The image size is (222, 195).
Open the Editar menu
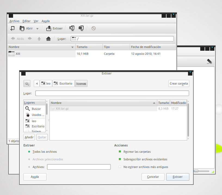[26, 21]
